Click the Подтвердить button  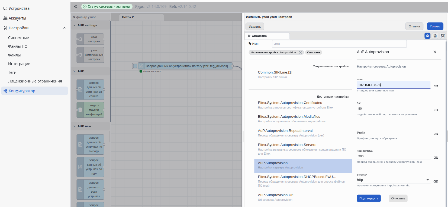(369, 198)
